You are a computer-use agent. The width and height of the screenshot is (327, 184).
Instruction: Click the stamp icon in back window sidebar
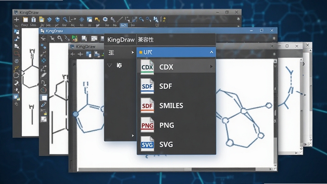pos(16,46)
